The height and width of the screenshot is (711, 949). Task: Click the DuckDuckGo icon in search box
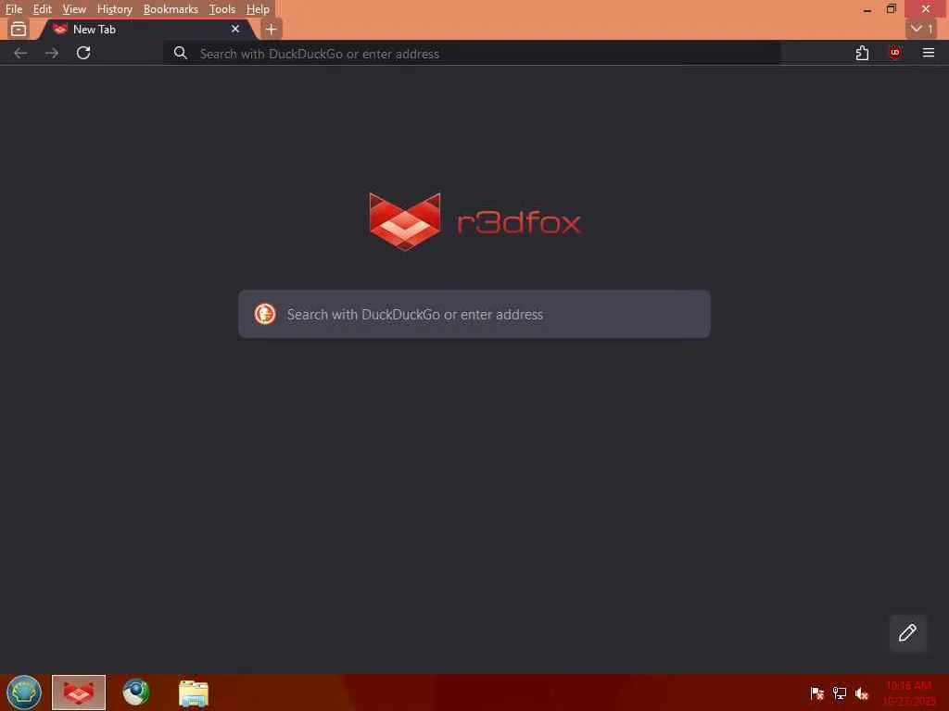(x=264, y=314)
